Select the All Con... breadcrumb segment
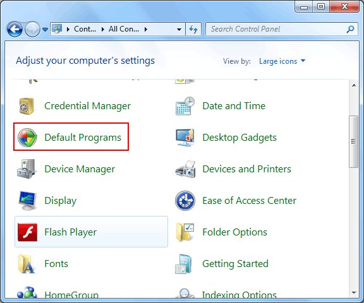This screenshot has height=303, width=364. (124, 29)
